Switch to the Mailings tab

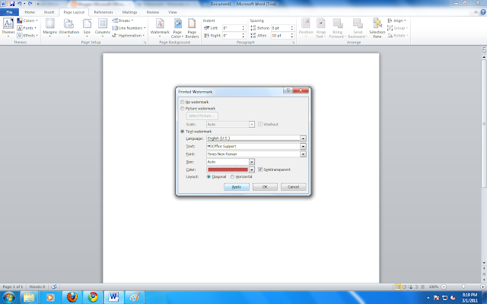tap(129, 12)
